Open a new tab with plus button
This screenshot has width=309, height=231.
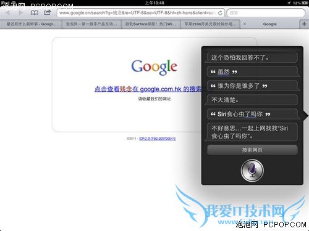(304, 24)
